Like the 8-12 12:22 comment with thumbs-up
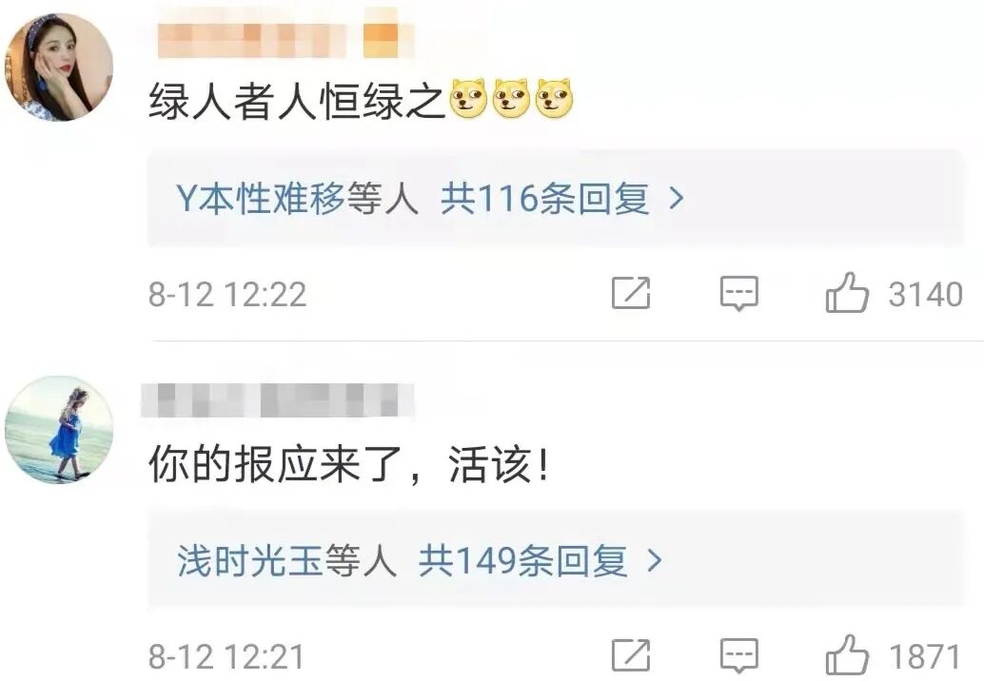This screenshot has width=984, height=681. (x=847, y=293)
